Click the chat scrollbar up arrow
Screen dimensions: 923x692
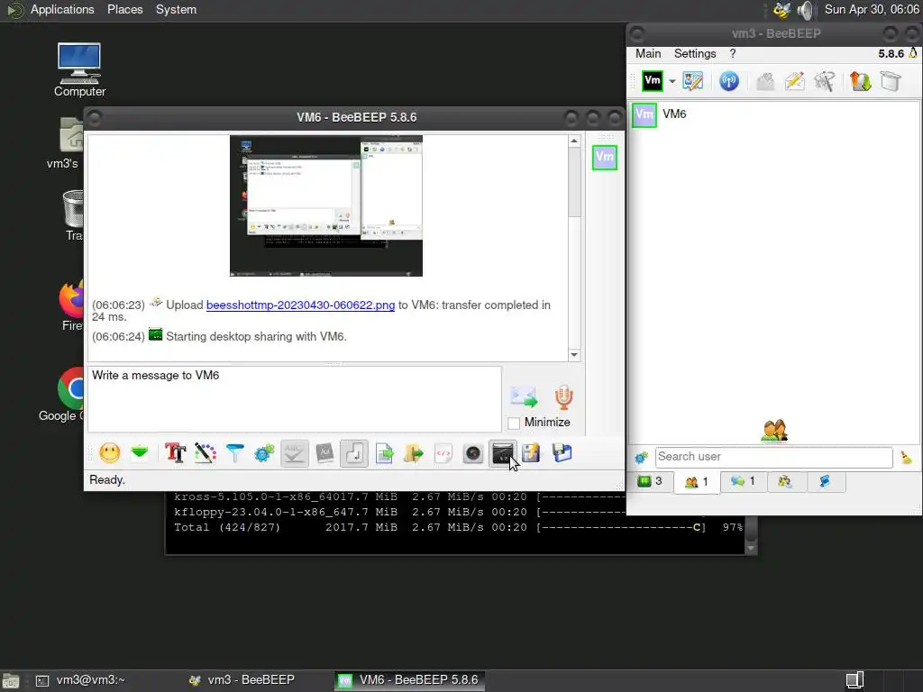pos(574,141)
